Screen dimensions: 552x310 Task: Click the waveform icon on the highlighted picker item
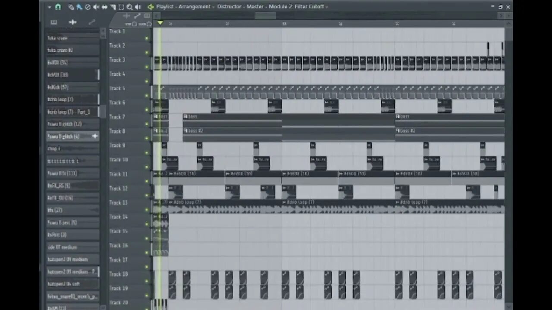click(x=95, y=136)
